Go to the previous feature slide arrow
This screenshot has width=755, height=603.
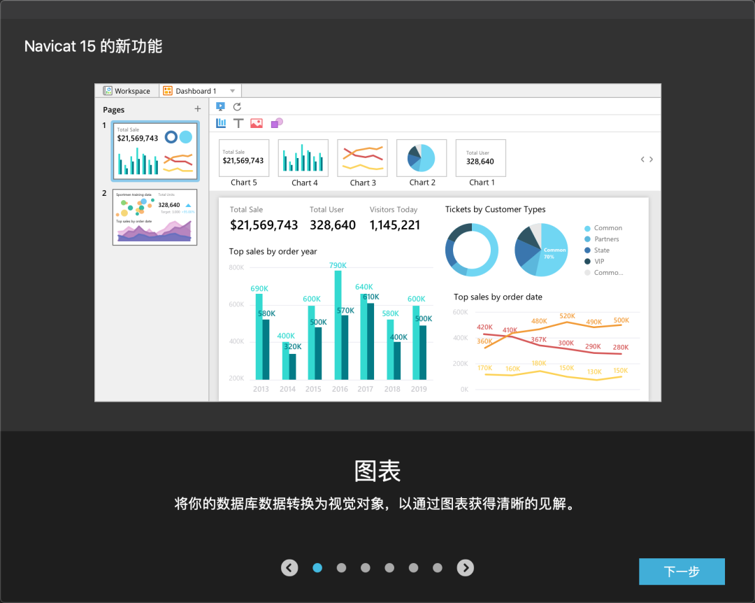pyautogui.click(x=289, y=568)
